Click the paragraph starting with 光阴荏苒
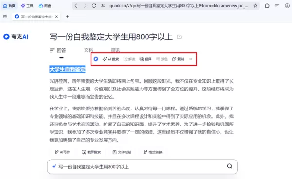 141,89
